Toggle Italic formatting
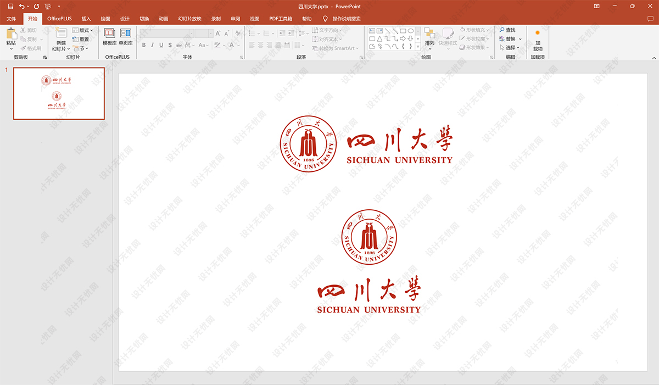This screenshot has width=659, height=385. [152, 45]
